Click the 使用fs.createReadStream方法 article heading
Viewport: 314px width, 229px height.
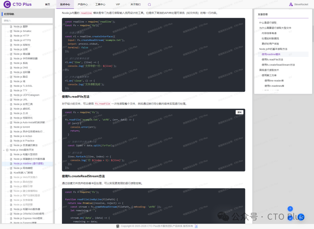(x=83, y=176)
